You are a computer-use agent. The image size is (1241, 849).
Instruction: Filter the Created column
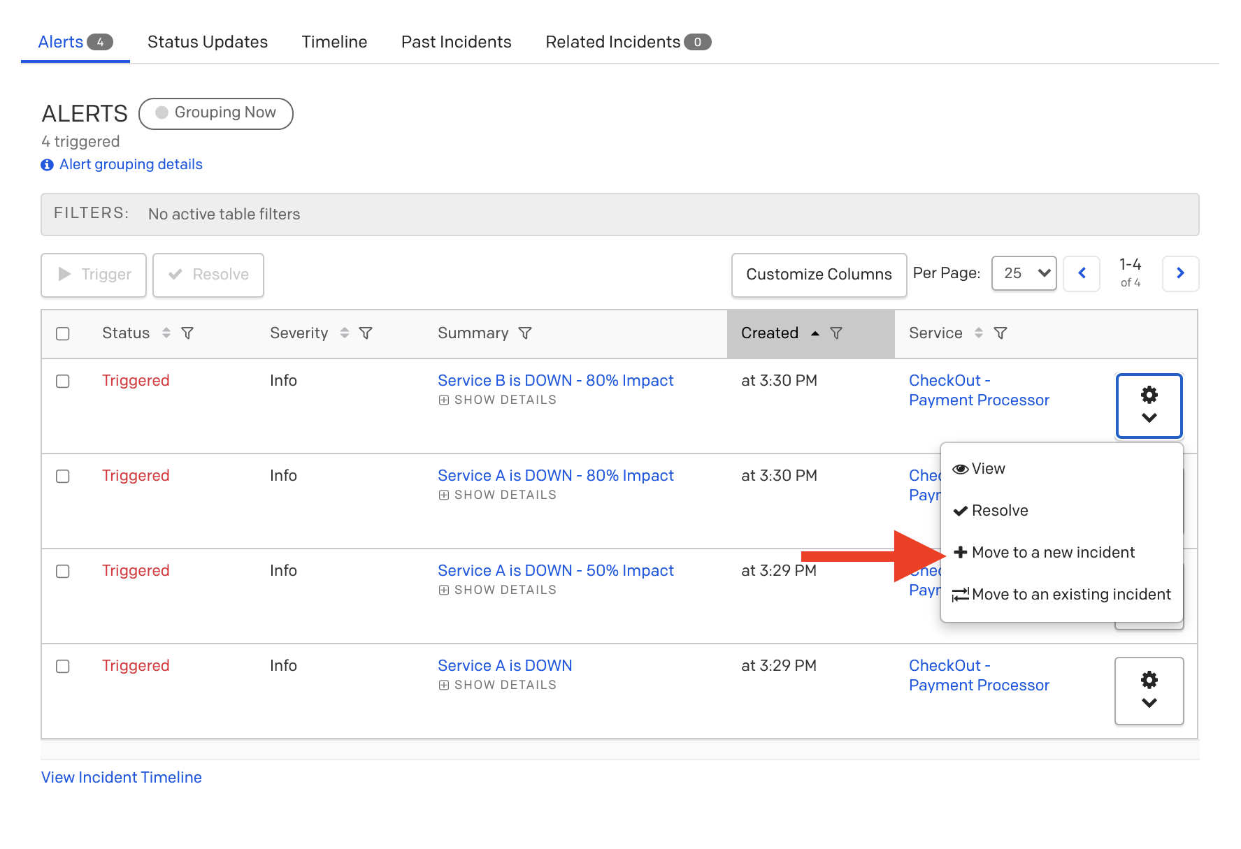836,333
